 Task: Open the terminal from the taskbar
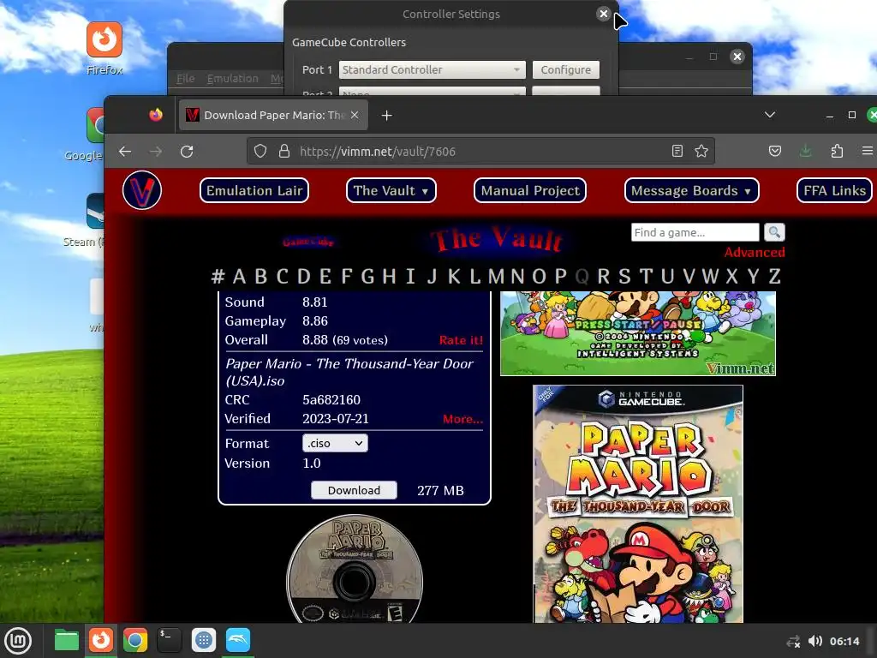pos(170,640)
